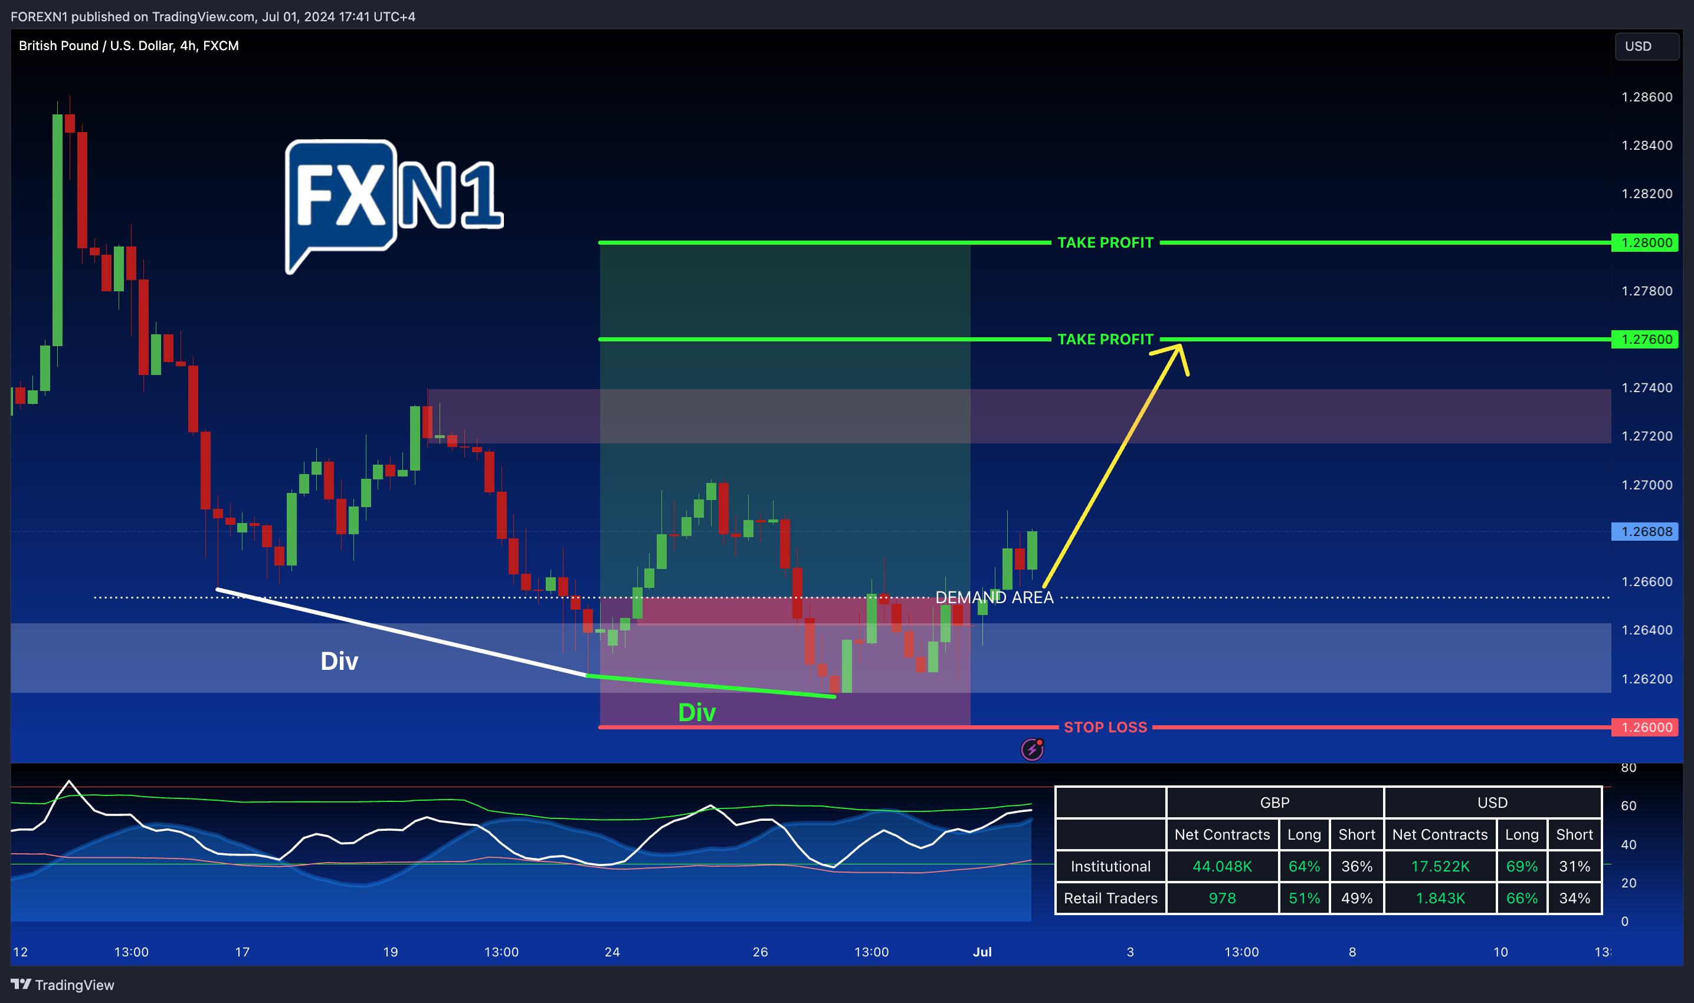Click the 978 retail net contracts cell

tap(1222, 898)
